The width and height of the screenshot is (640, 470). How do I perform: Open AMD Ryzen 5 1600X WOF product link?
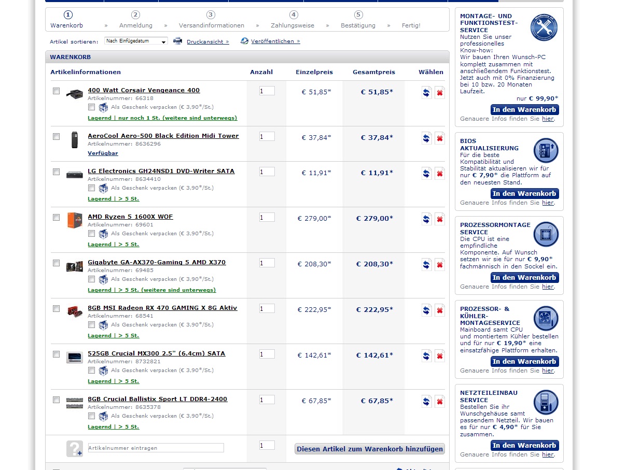point(130,217)
